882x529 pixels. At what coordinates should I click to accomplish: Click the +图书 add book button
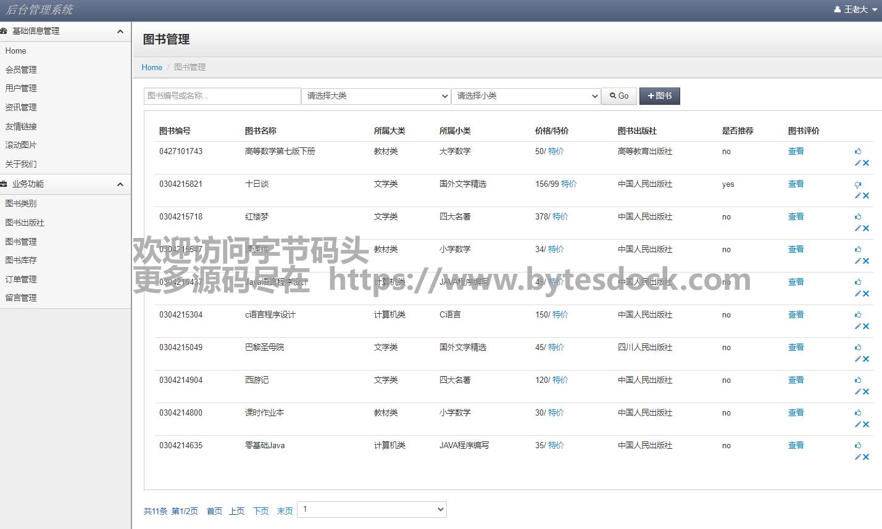[659, 96]
